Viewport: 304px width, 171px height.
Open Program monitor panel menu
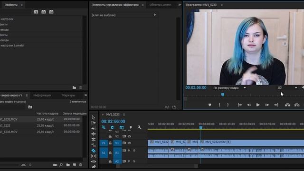click(x=222, y=5)
